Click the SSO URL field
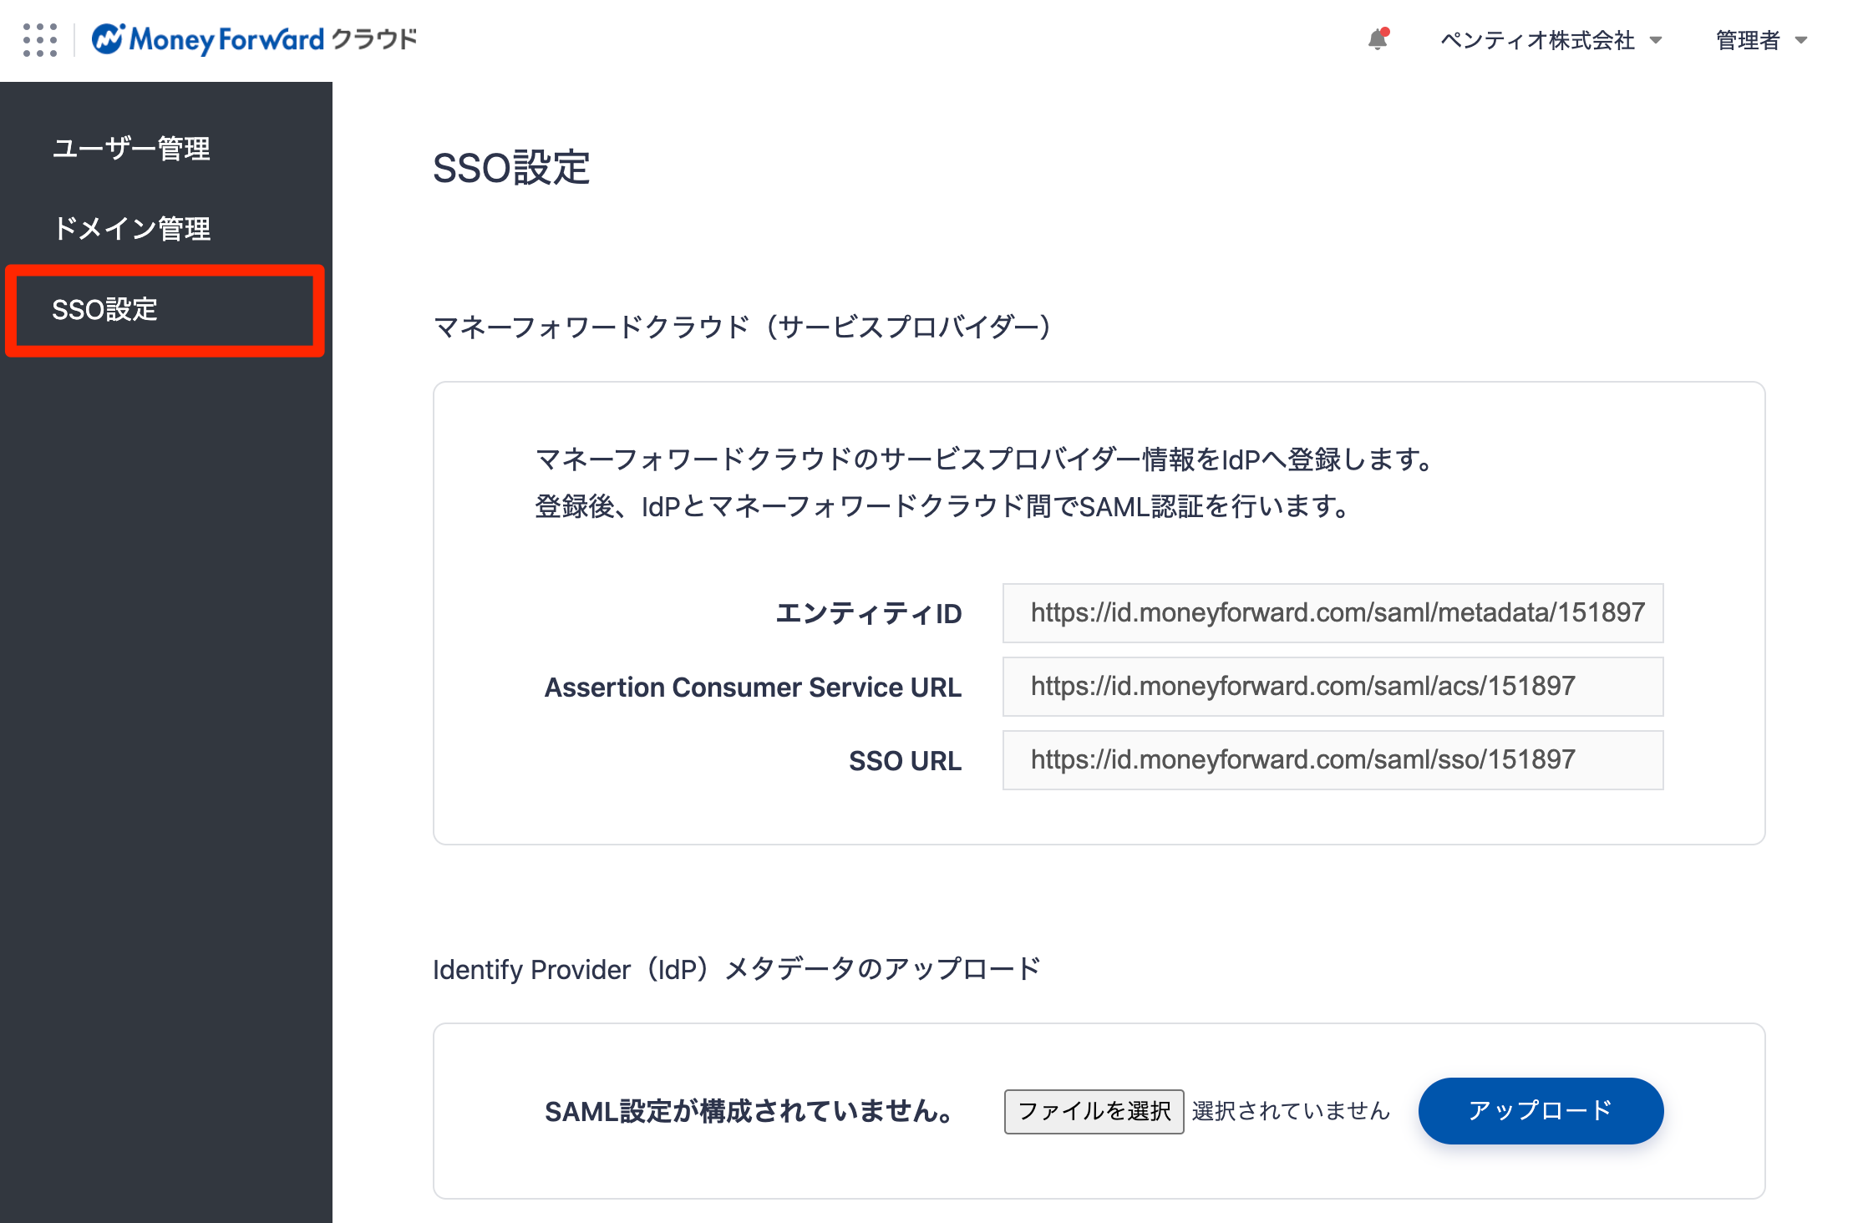Viewport: 1863px width, 1223px height. click(1333, 760)
